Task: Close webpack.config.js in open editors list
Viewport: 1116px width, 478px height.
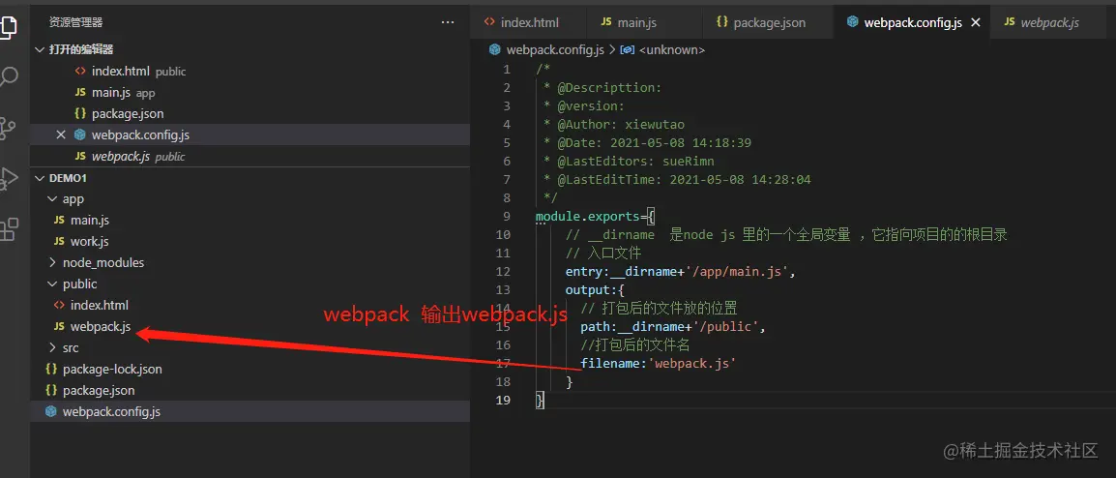Action: (61, 134)
